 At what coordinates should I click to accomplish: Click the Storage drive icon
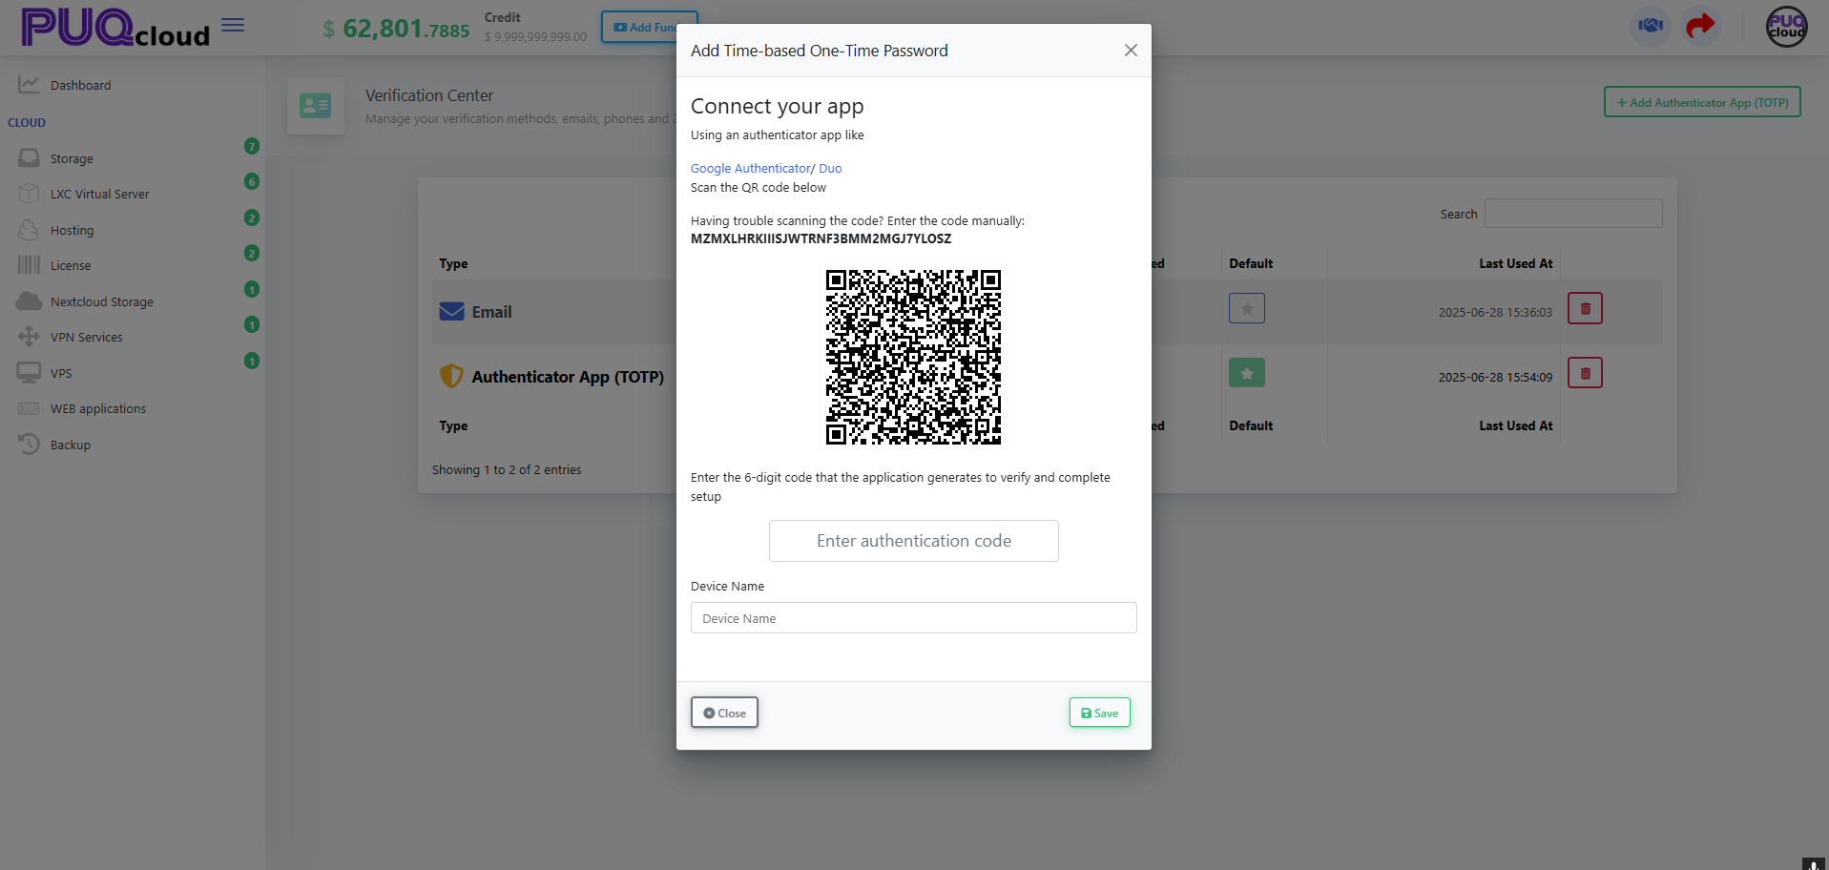pyautogui.click(x=29, y=158)
